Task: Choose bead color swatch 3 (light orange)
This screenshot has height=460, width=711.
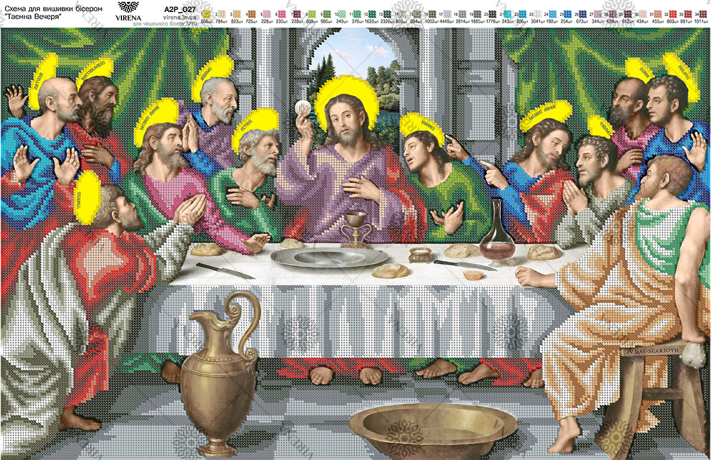Action: click(236, 13)
